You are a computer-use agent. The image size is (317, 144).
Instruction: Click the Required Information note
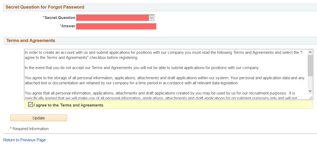coord(29,128)
